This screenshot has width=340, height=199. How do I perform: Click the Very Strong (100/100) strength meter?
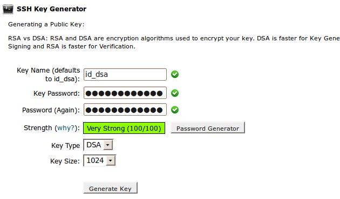(124, 128)
